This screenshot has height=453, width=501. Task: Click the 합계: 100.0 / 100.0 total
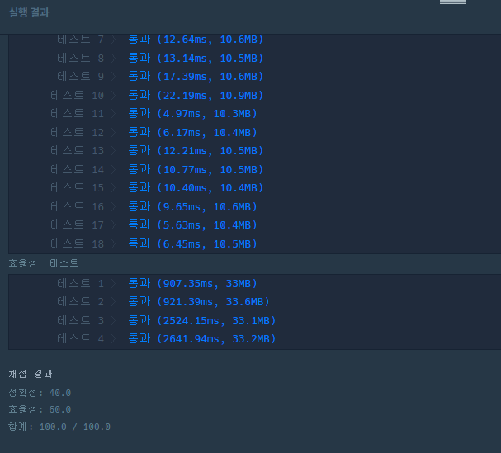pyautogui.click(x=59, y=427)
